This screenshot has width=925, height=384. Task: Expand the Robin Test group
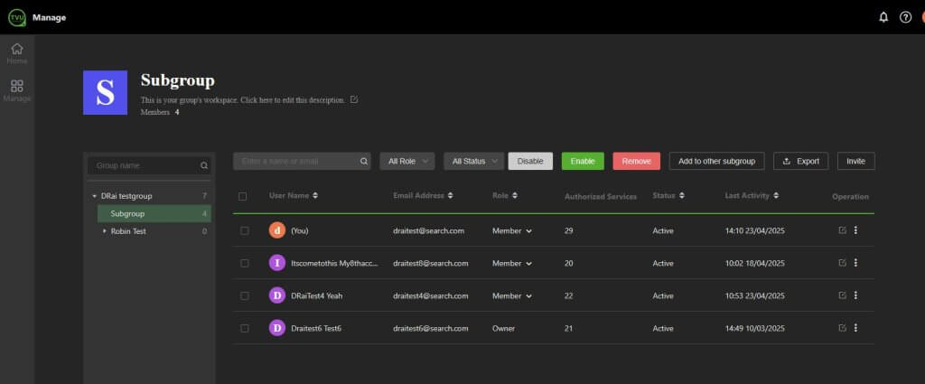click(x=104, y=231)
